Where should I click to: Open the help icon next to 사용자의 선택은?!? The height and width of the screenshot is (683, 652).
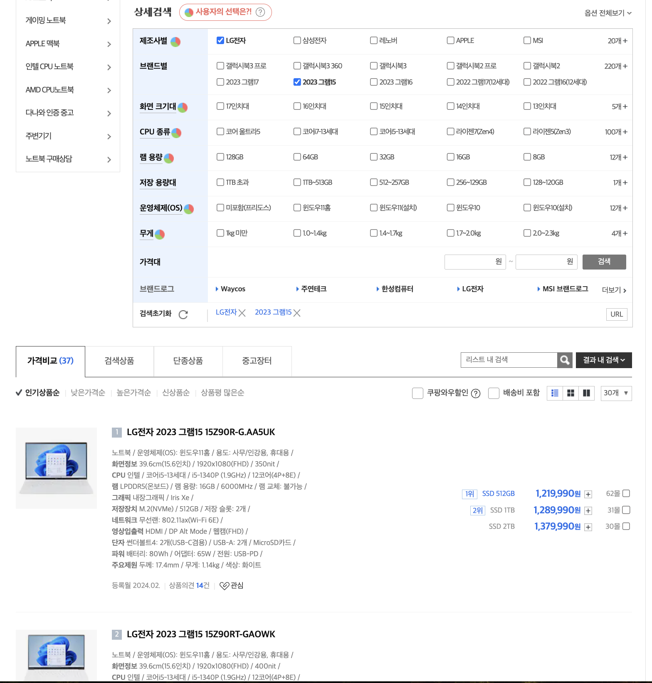click(260, 12)
